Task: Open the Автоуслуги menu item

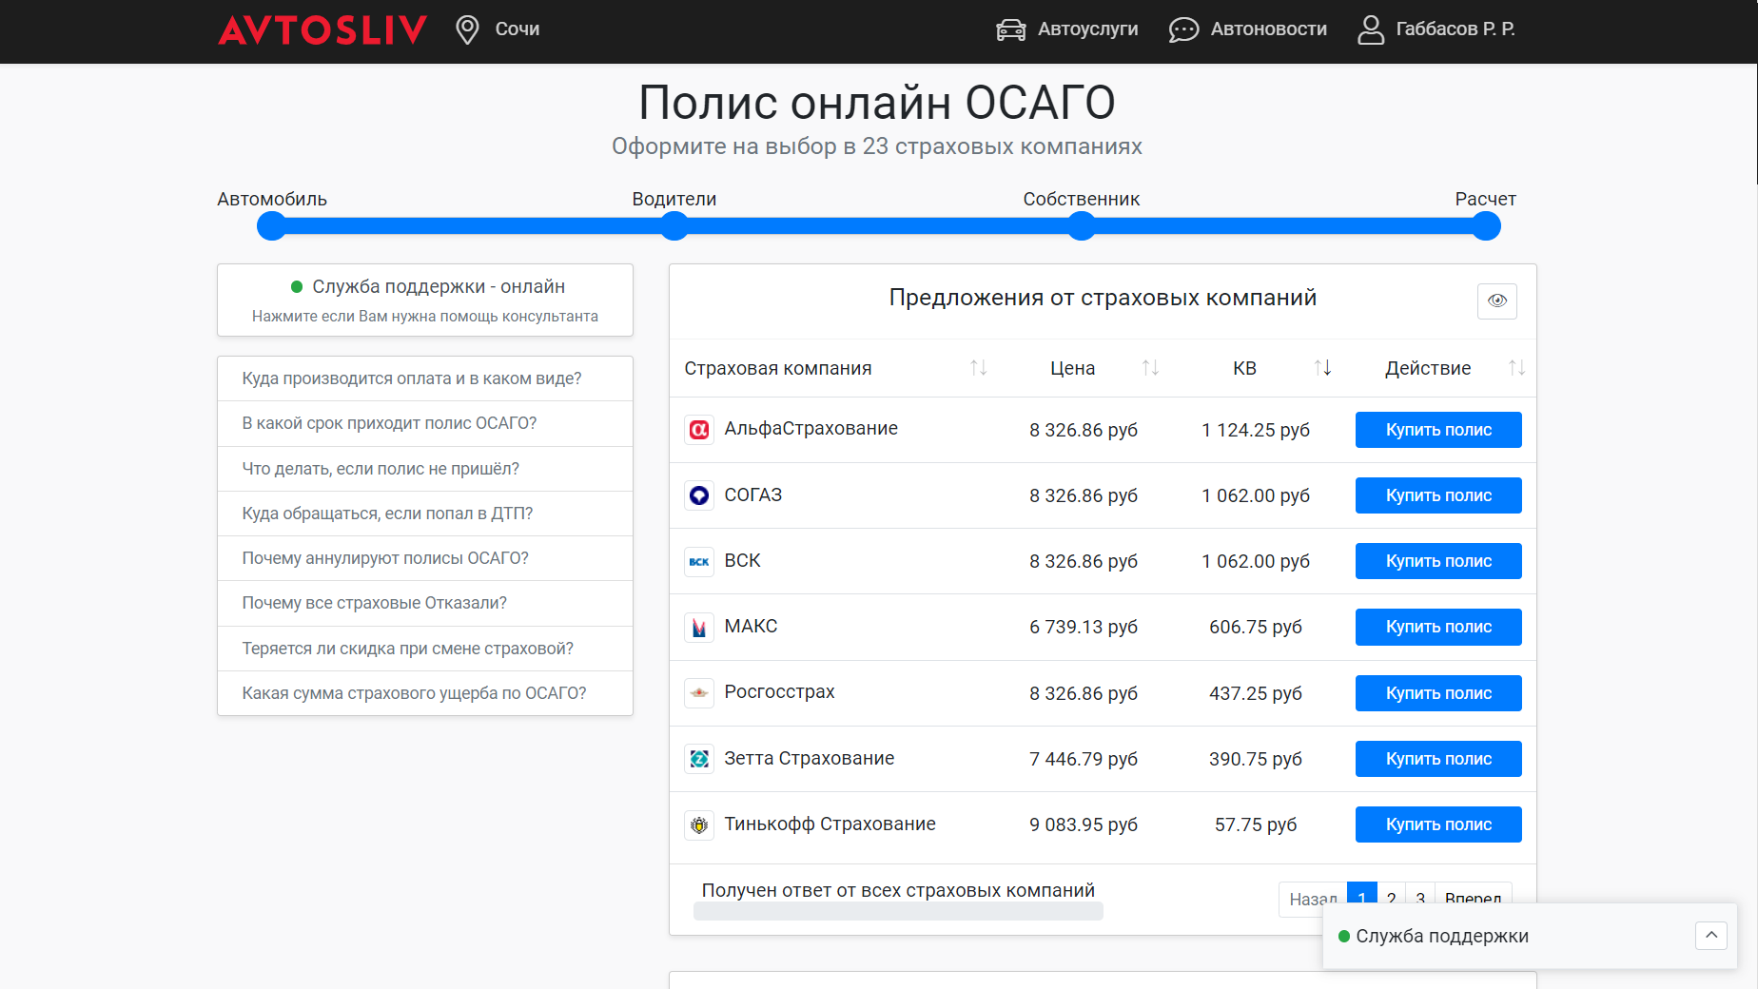Action: pos(1087,29)
